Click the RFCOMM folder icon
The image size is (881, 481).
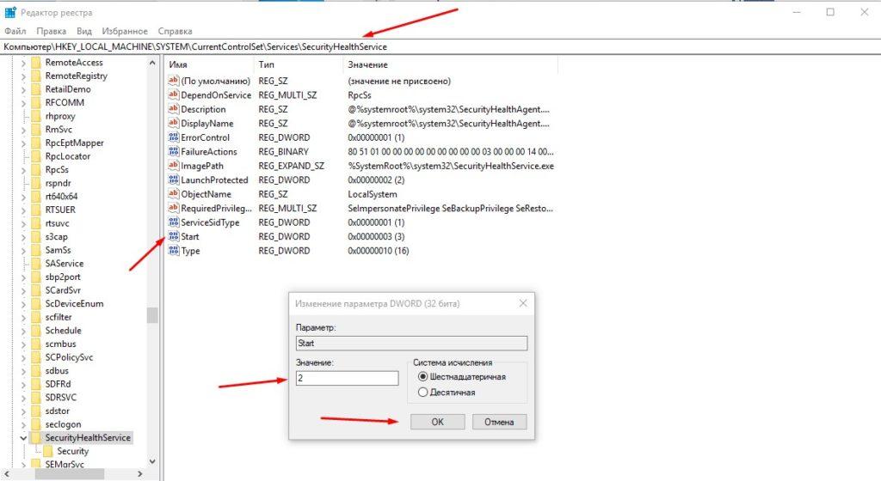tap(36, 102)
